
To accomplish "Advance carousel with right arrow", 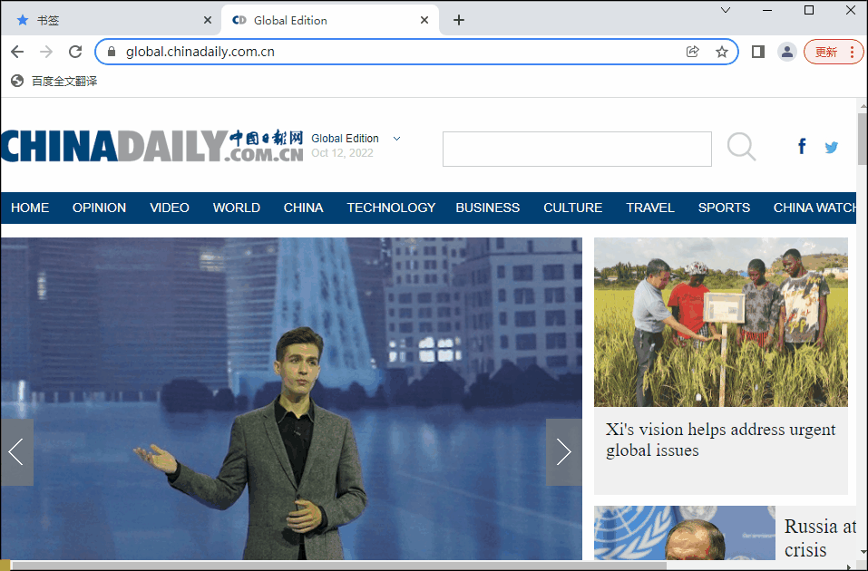I will click(563, 451).
